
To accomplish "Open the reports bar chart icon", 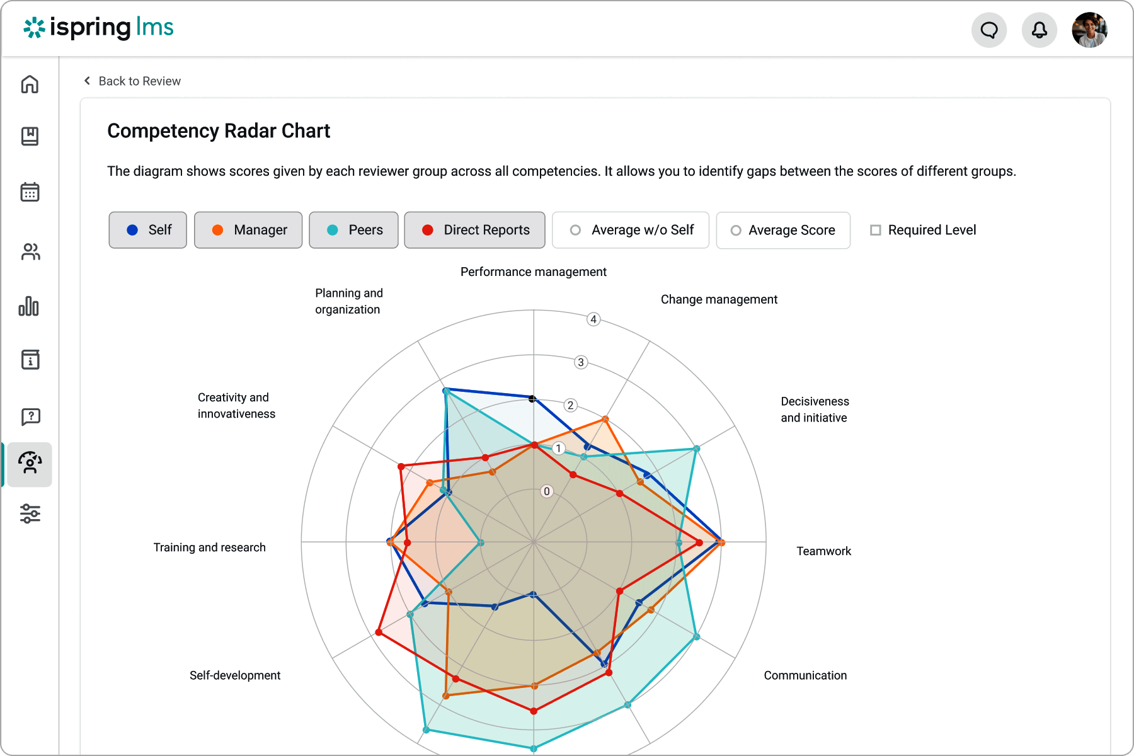I will [29, 307].
